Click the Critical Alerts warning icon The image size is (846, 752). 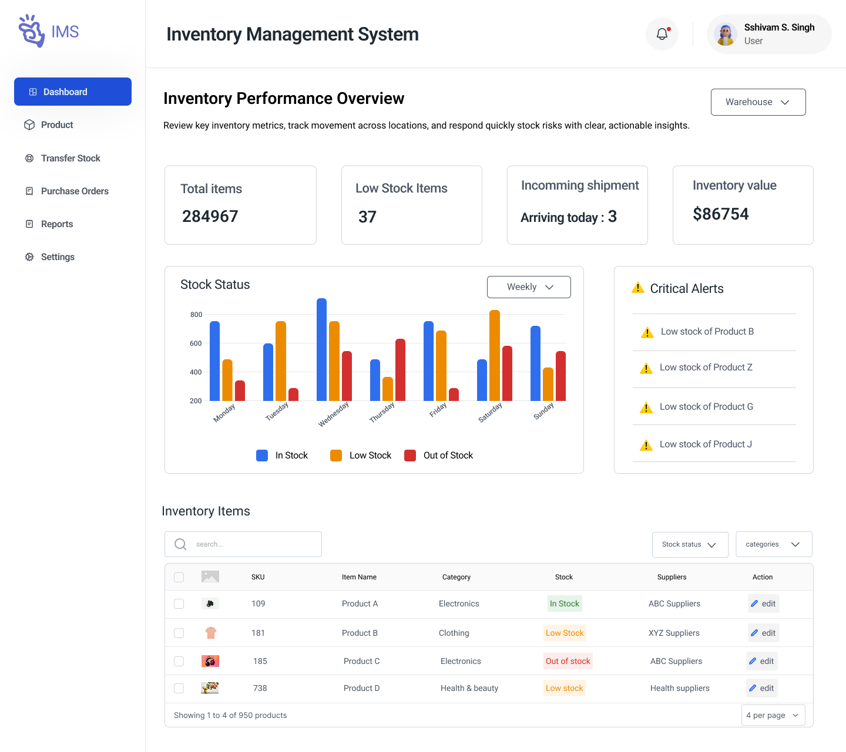point(637,288)
